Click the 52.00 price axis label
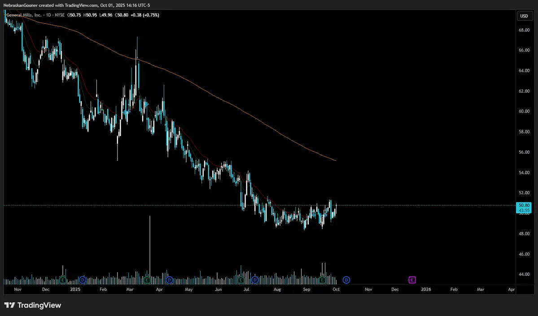The image size is (538, 316). tap(524, 193)
